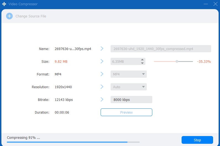Click the arrow icon in the Format row
The height and width of the screenshot is (146, 220).
(102, 74)
